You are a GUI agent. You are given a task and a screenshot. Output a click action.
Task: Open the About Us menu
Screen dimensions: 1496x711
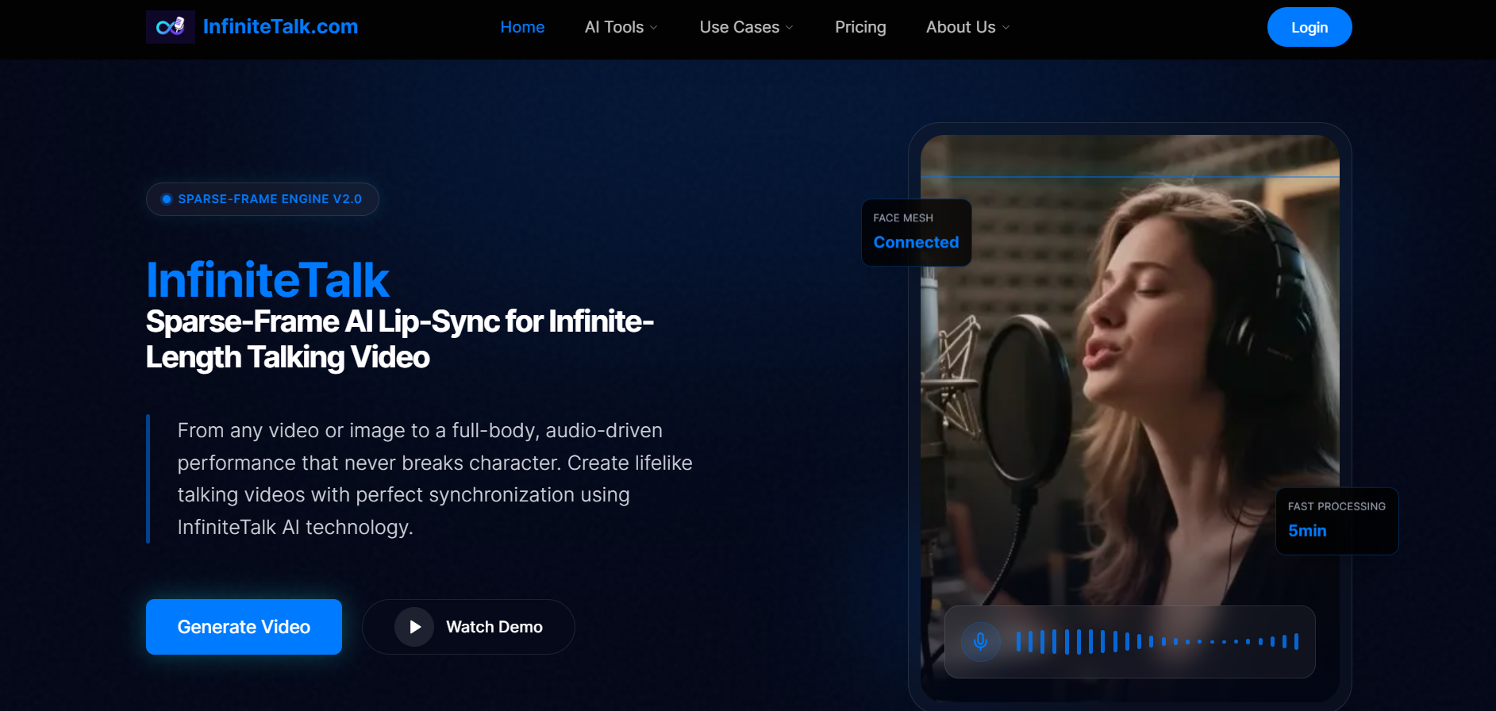[x=960, y=27]
